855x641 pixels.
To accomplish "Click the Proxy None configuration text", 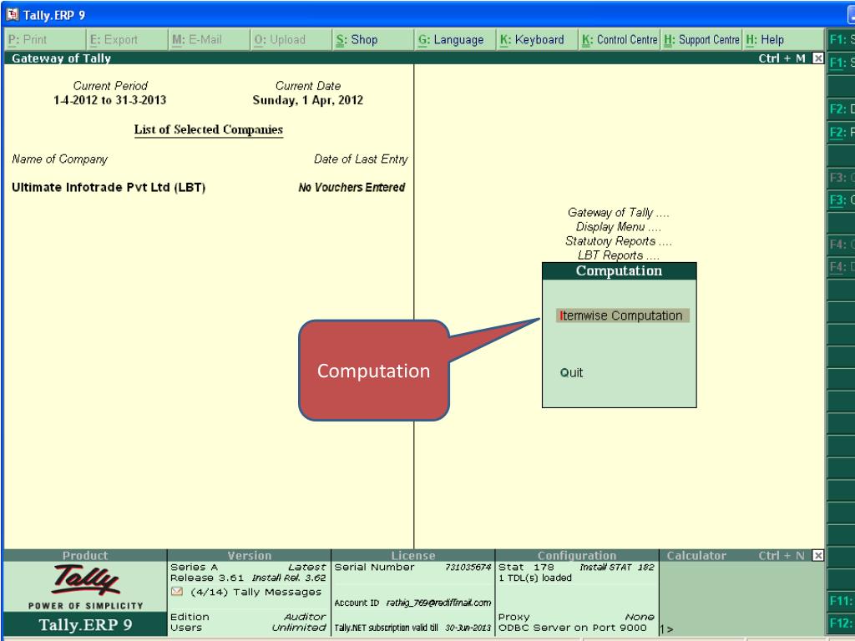I will coord(576,617).
